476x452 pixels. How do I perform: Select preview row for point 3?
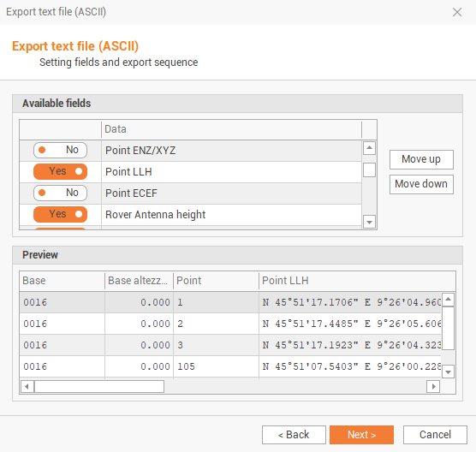230,345
